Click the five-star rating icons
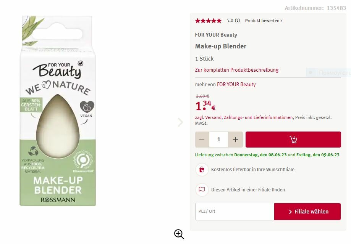351x244 pixels. (x=208, y=21)
